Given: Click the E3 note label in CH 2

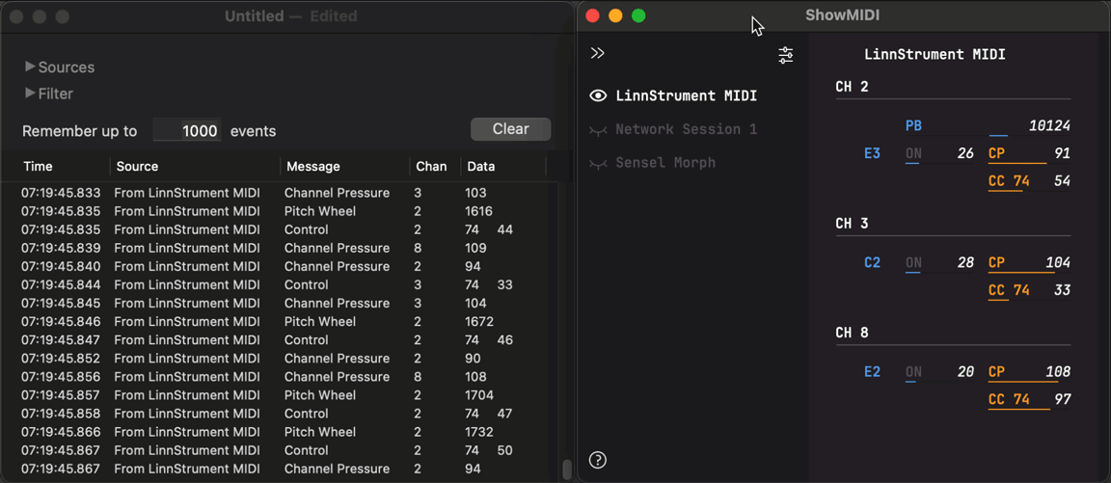Looking at the screenshot, I should 872,153.
